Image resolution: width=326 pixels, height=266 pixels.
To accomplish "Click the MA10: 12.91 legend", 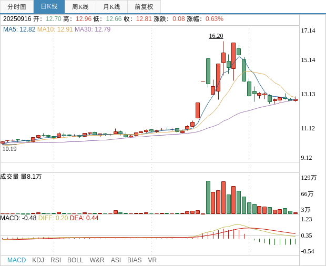I will tap(55, 29).
